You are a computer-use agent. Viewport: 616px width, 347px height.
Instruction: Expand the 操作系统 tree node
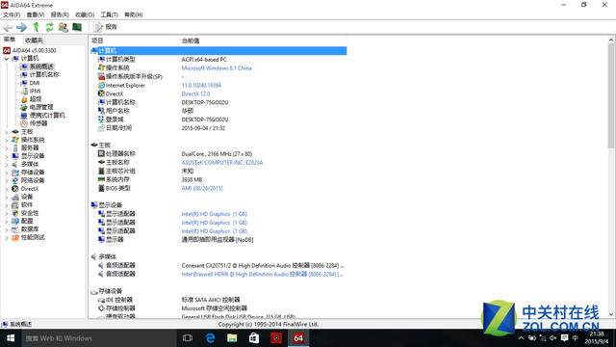click(7, 140)
